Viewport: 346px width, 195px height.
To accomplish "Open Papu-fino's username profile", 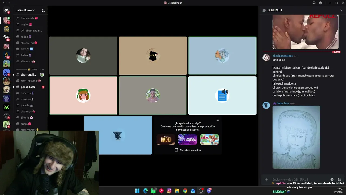I will point(282,103).
